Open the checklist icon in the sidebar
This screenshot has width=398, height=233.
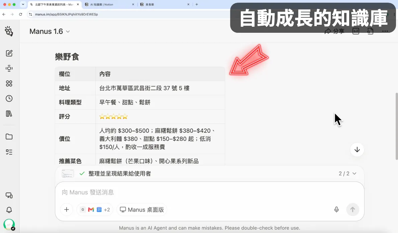(x=9, y=152)
